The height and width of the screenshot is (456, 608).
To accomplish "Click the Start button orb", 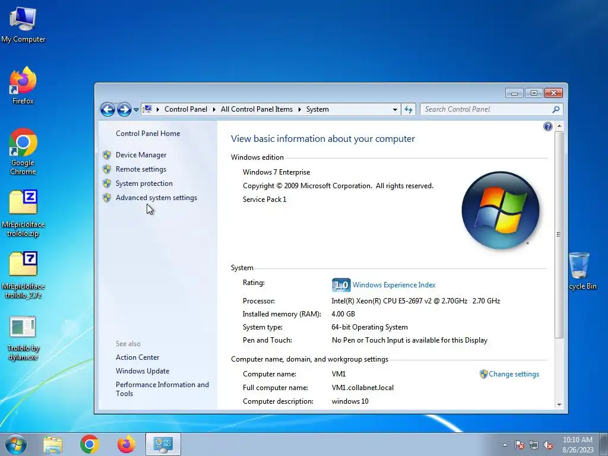I will pos(16,444).
